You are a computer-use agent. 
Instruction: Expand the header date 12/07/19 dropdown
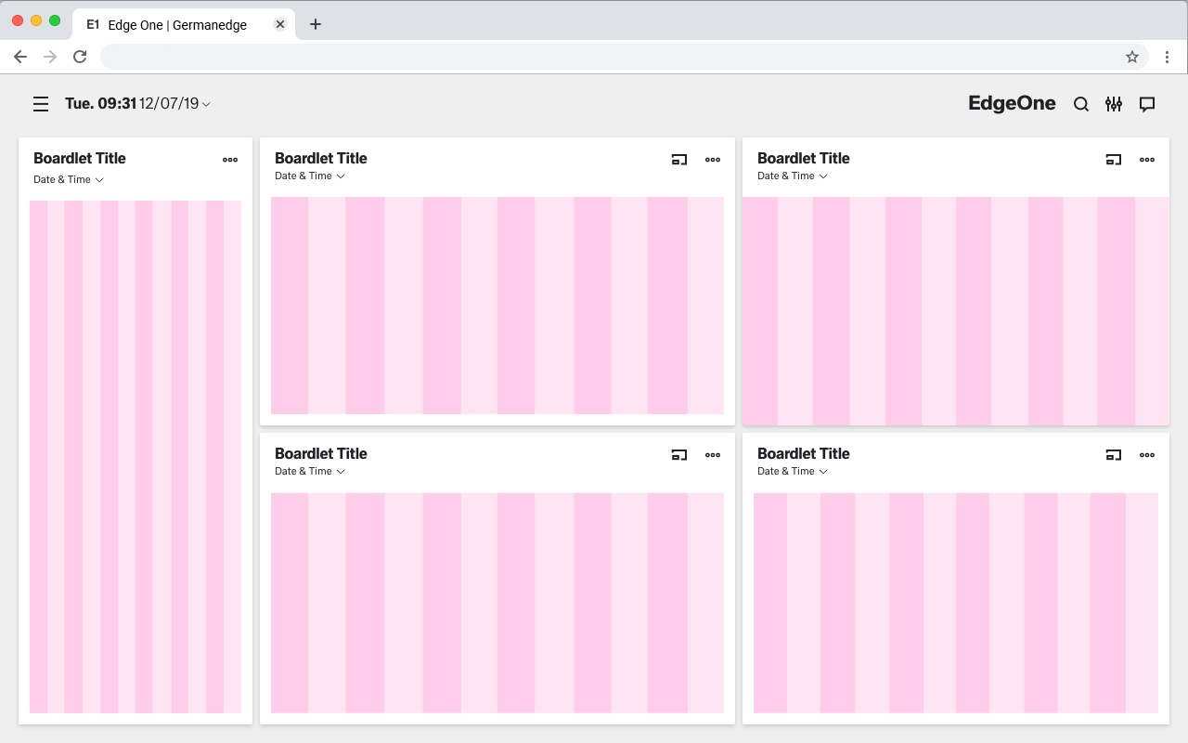pos(206,104)
